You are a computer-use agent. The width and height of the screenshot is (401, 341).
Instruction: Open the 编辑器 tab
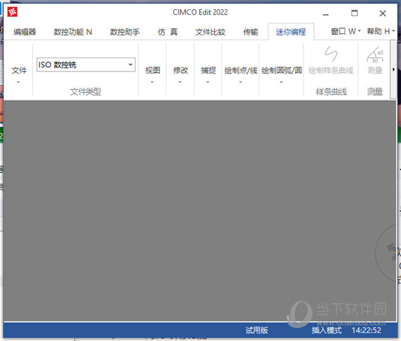pyautogui.click(x=25, y=31)
